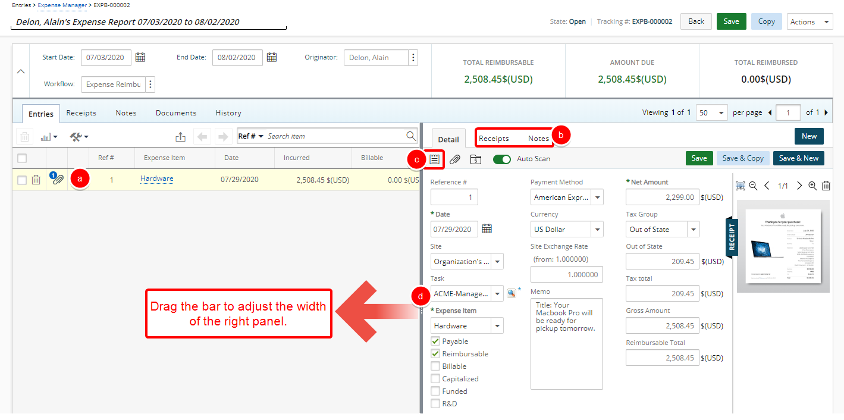844x420 pixels.
Task: Click Save & New button
Action: coord(799,158)
